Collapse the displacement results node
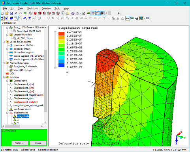 pyautogui.click(x=8, y=113)
